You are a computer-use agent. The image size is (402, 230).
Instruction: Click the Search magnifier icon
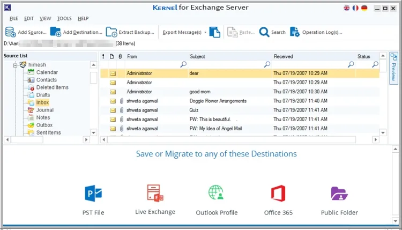click(x=264, y=32)
